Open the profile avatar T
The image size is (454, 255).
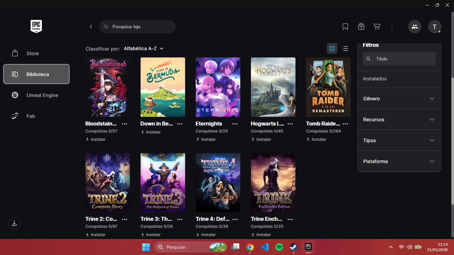tap(434, 26)
